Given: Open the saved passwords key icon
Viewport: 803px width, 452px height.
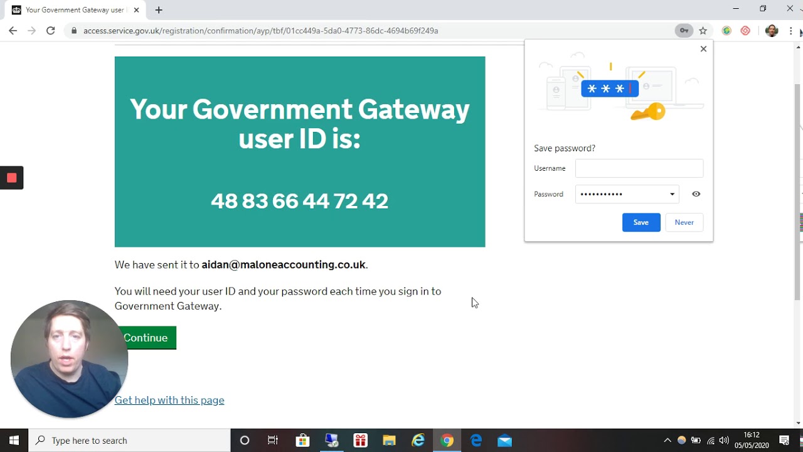Looking at the screenshot, I should (x=684, y=30).
